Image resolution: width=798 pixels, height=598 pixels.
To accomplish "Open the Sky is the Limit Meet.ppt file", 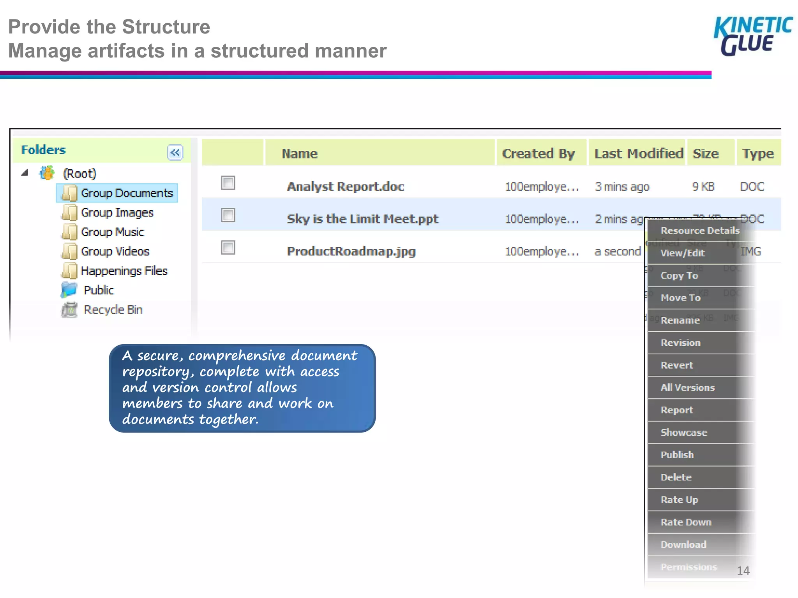I will pyautogui.click(x=363, y=219).
